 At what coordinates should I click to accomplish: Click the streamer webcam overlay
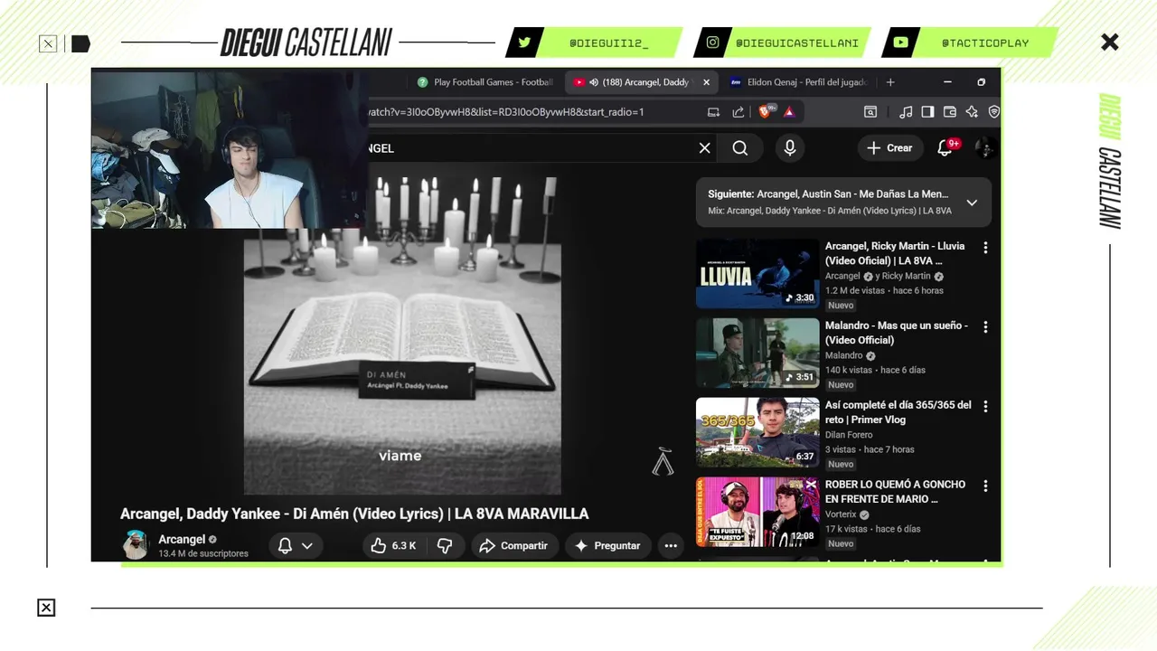pyautogui.click(x=229, y=150)
